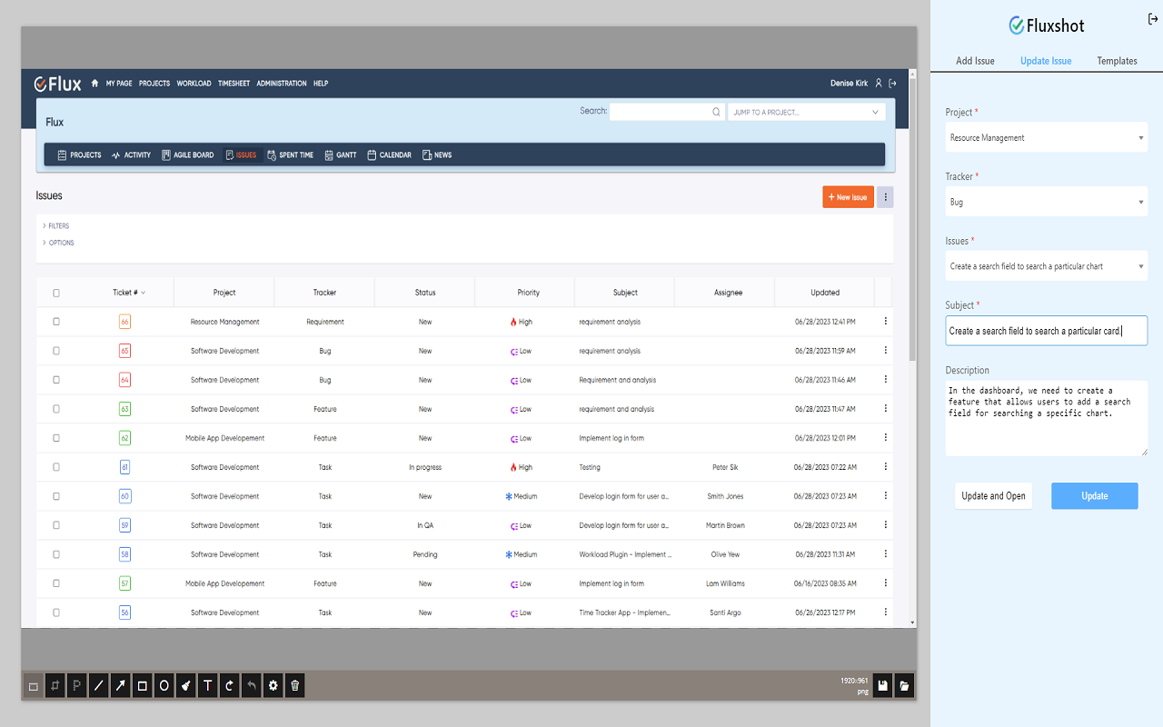Open the Project dropdown showing Resource Management

(x=1047, y=138)
